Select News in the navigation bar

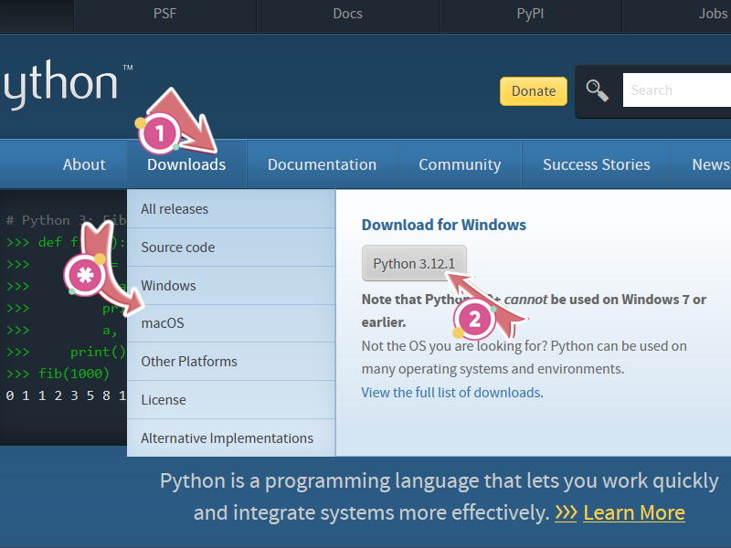click(x=710, y=164)
